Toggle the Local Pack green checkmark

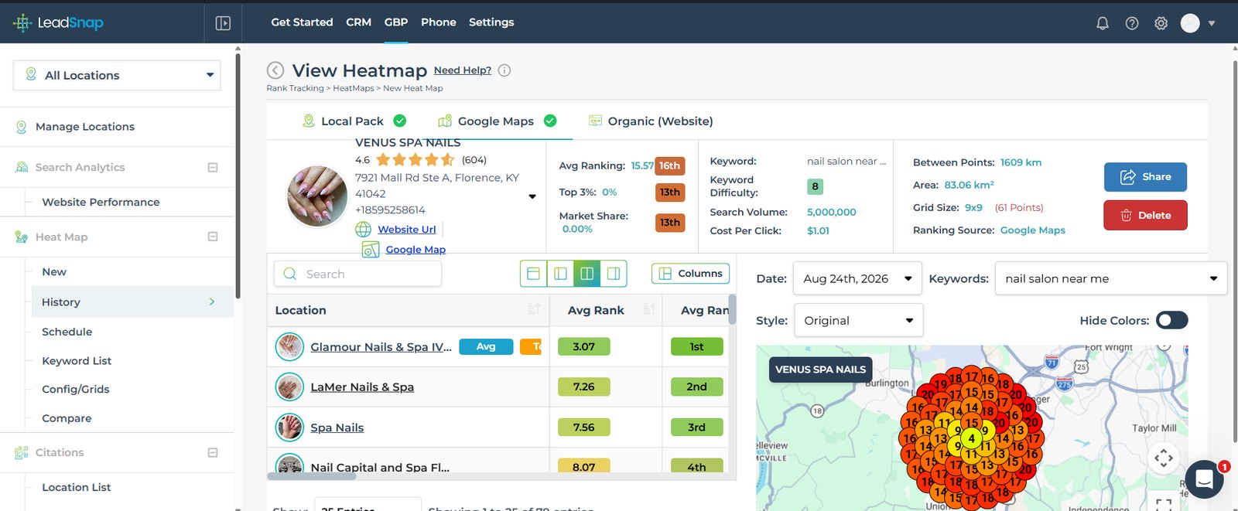[400, 121]
